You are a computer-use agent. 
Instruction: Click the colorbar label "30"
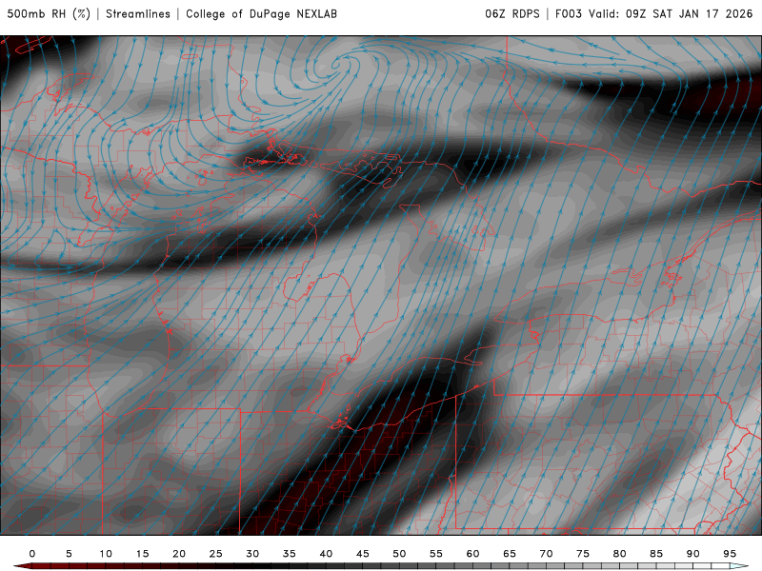click(252, 554)
